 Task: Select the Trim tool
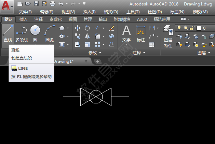click(x=97, y=28)
